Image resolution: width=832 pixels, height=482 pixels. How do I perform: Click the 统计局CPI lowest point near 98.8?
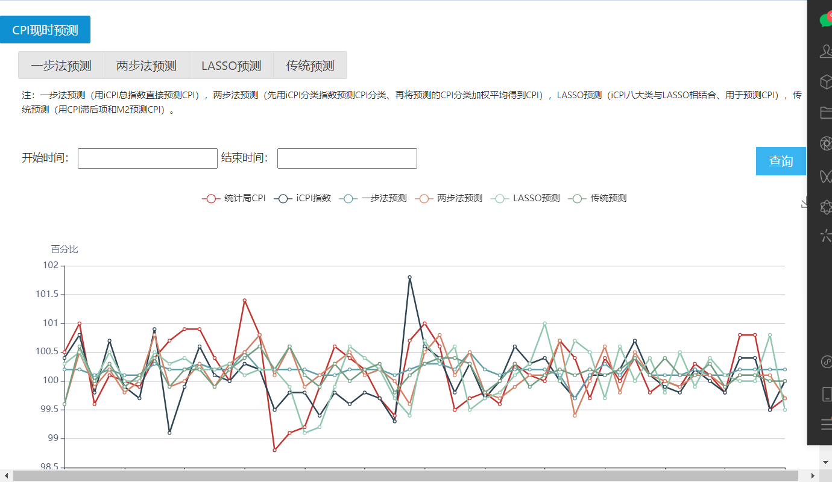274,450
